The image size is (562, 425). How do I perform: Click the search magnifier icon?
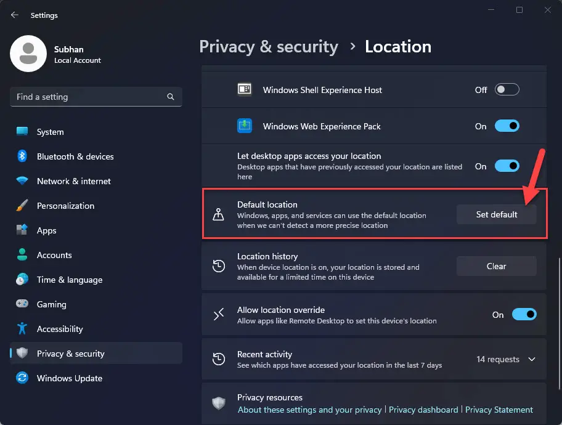(171, 97)
